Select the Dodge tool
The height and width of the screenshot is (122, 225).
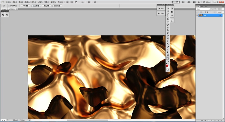click(x=167, y=44)
